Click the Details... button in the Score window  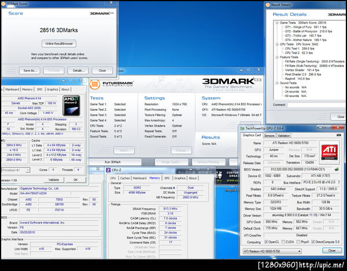pyautogui.click(x=78, y=70)
